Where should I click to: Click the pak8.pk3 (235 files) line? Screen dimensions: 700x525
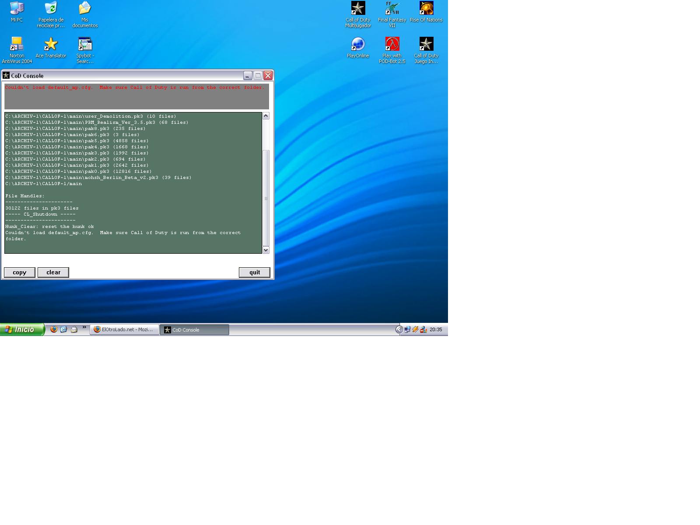[x=76, y=129]
